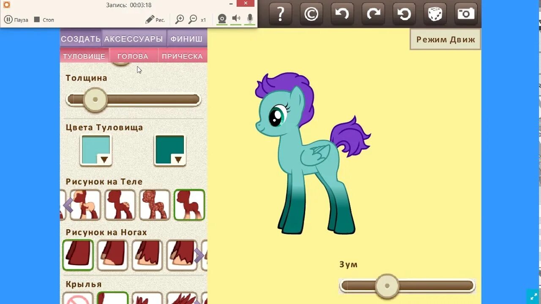The height and width of the screenshot is (304, 541).
Task: Select the highlighted second wings option
Action: 112,298
